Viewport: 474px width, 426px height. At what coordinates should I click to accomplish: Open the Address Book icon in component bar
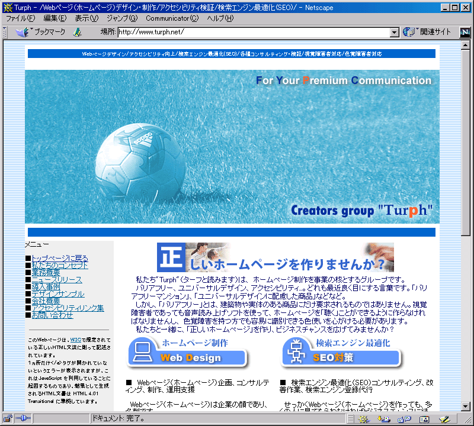pyautogui.click(x=424, y=419)
